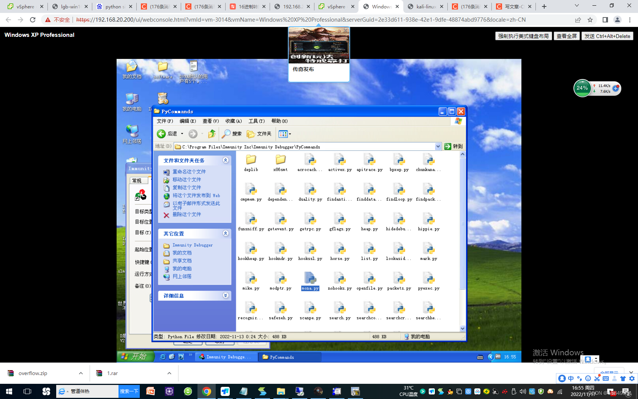Select the mike.py file
This screenshot has width=638, height=399.
(251, 282)
